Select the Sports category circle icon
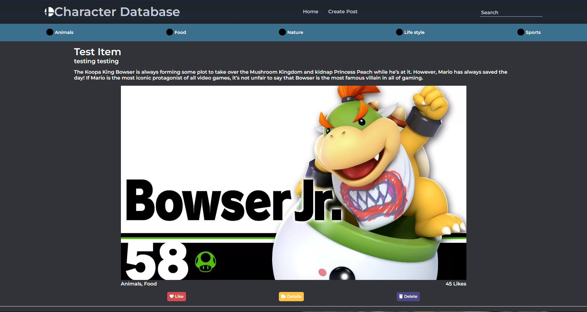 point(520,32)
